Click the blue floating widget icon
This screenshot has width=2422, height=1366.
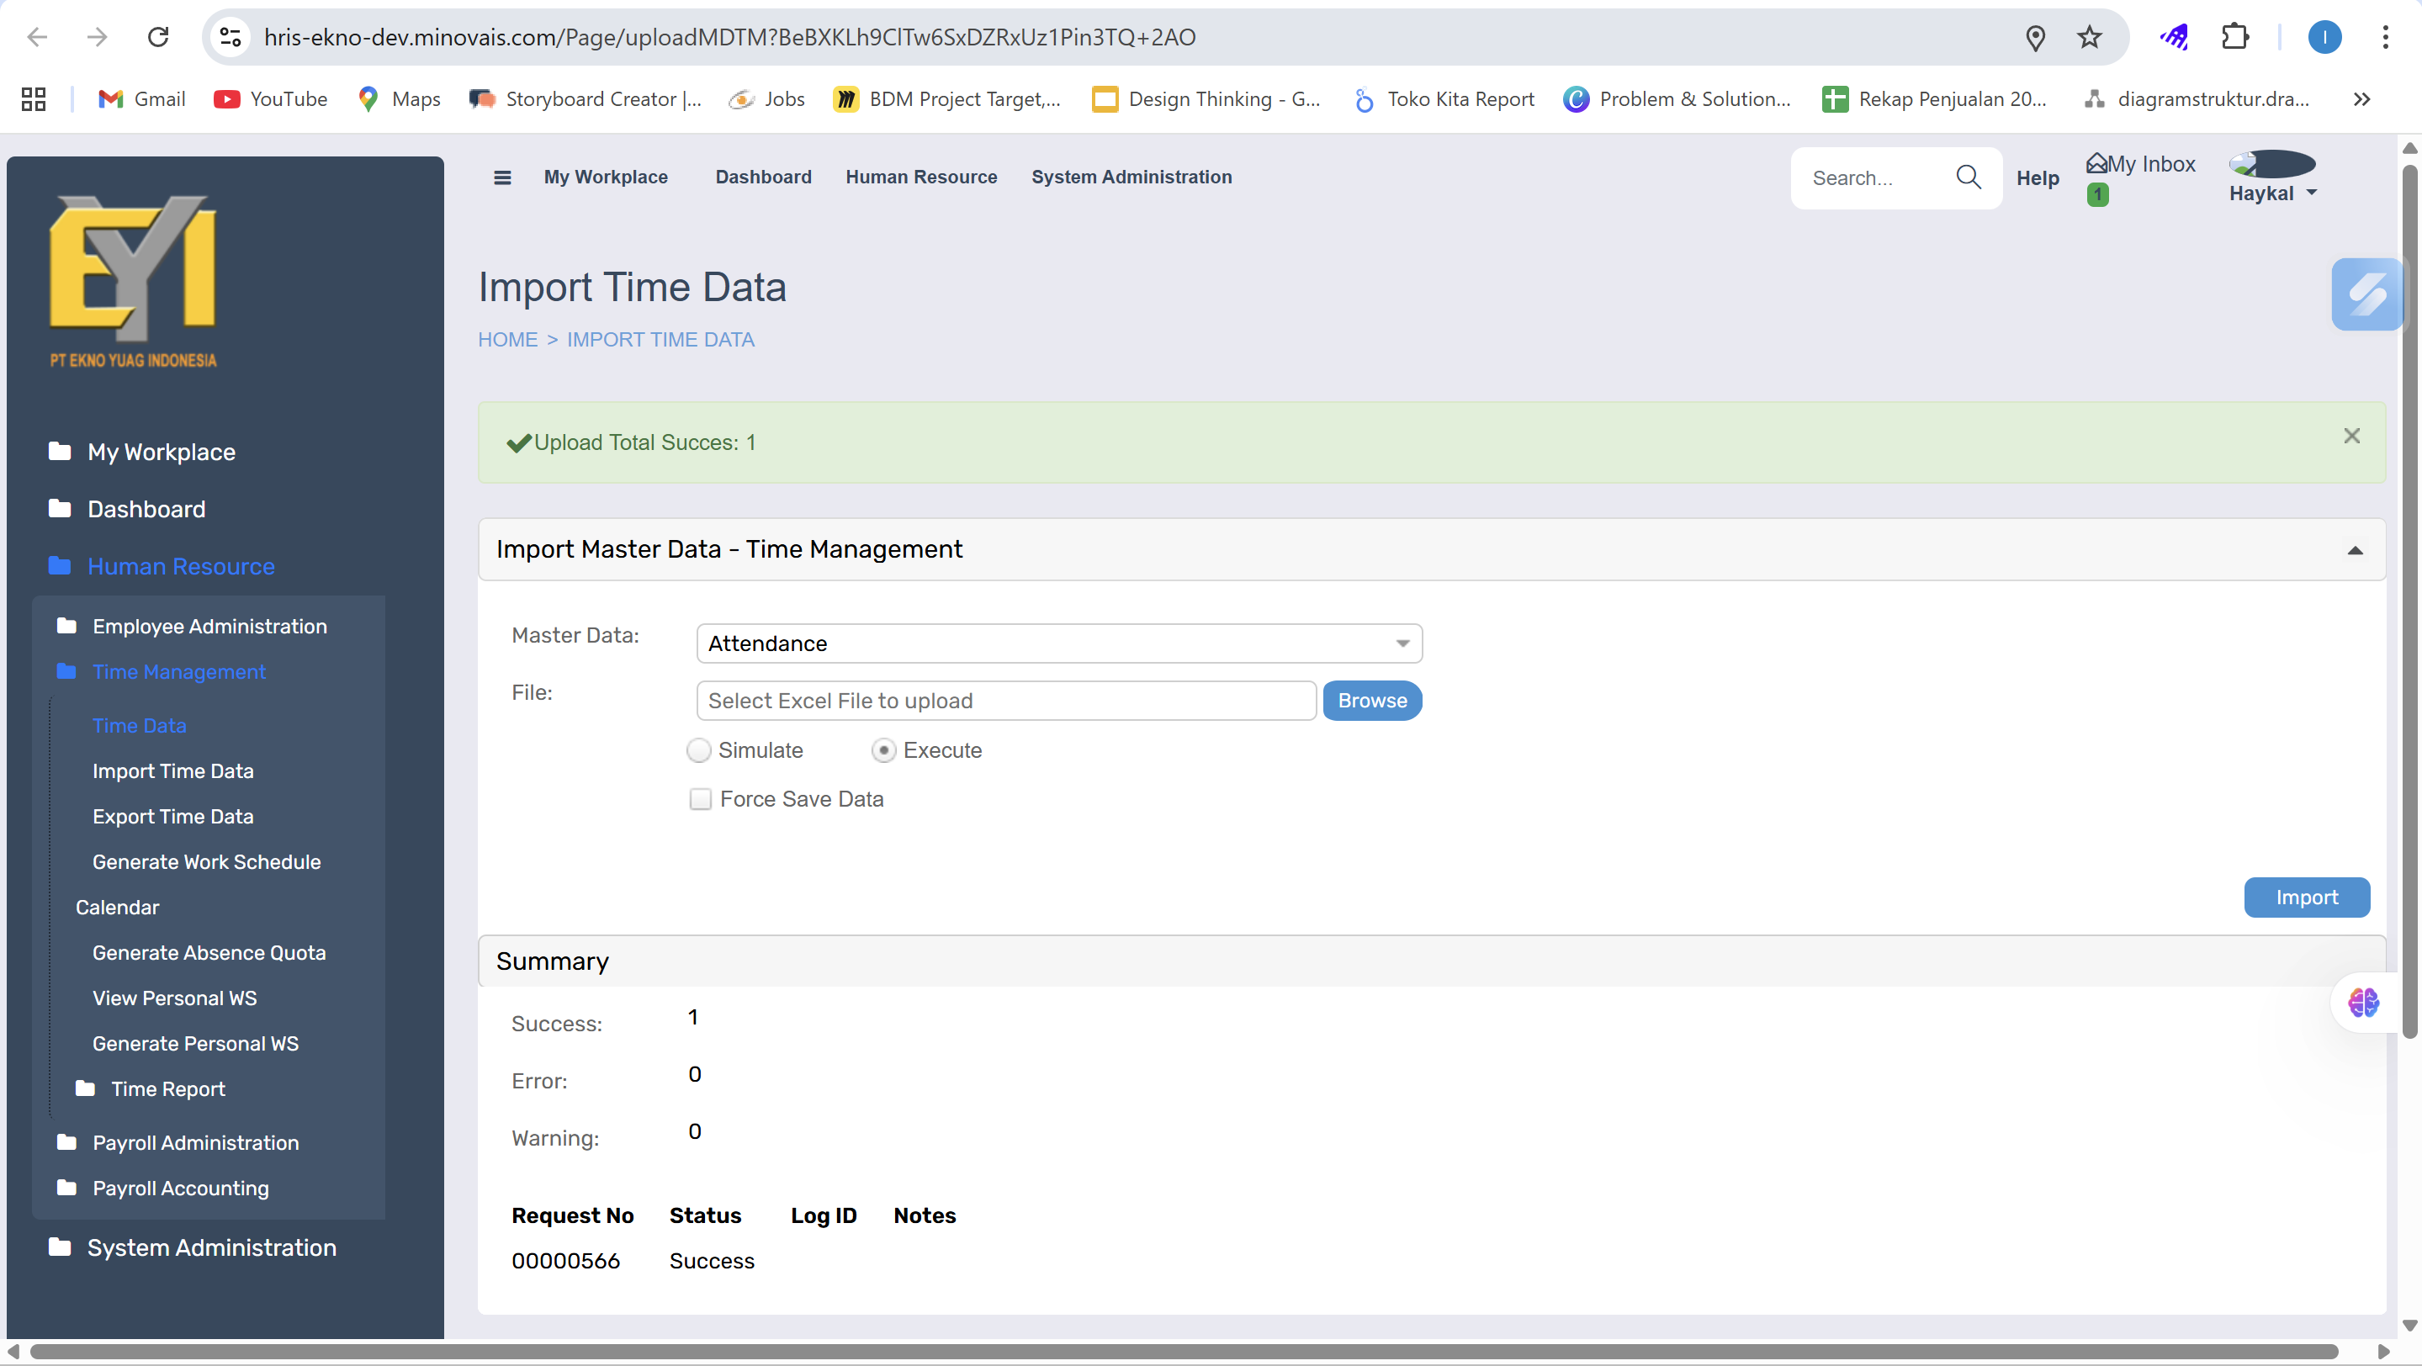pyautogui.click(x=2366, y=294)
